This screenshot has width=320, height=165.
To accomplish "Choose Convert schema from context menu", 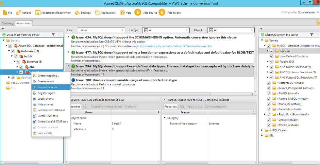I will 51,87.
